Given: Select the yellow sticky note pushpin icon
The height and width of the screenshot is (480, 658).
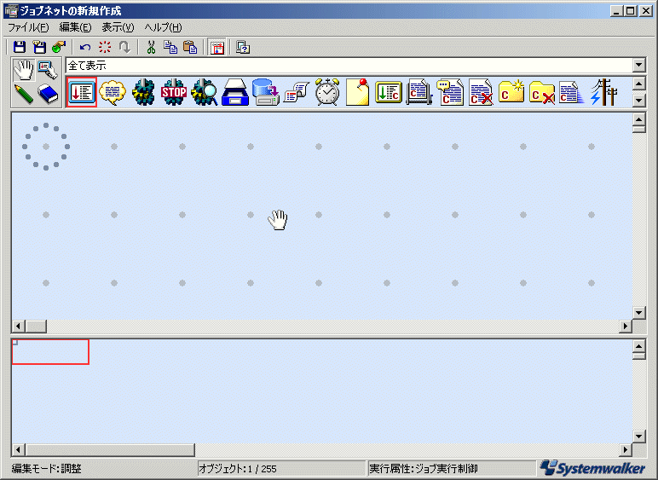Looking at the screenshot, I should tap(357, 92).
